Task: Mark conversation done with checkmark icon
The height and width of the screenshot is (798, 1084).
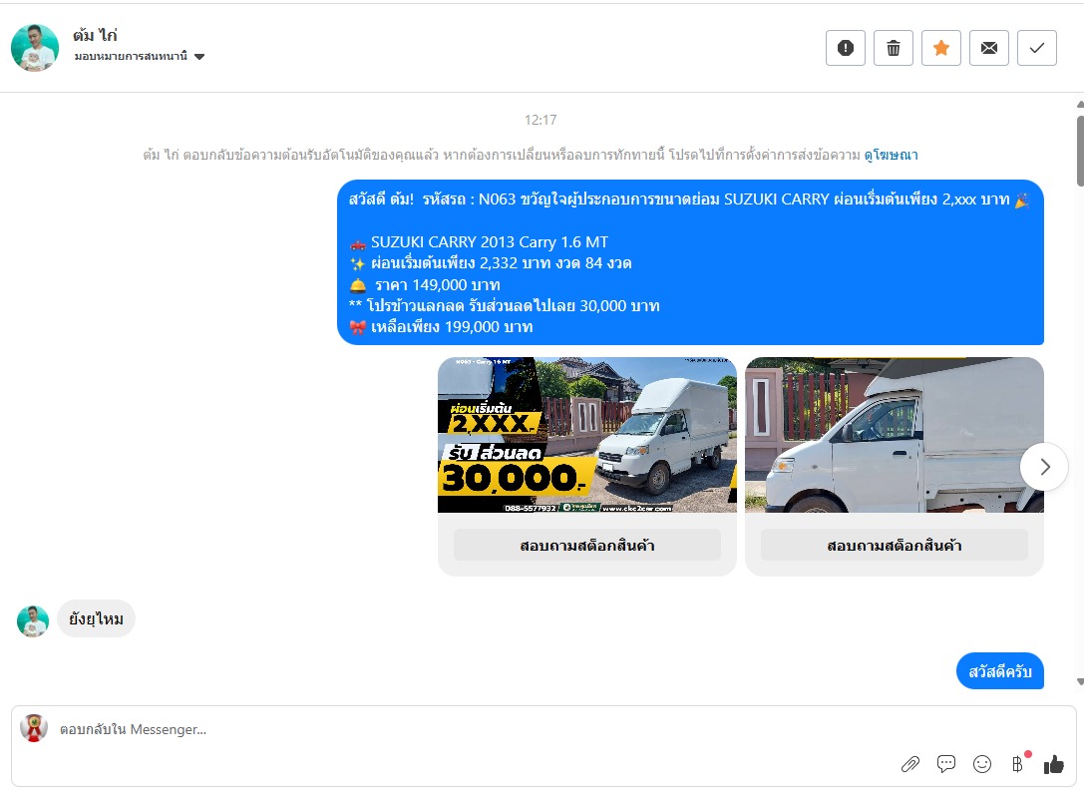Action: (x=1036, y=48)
